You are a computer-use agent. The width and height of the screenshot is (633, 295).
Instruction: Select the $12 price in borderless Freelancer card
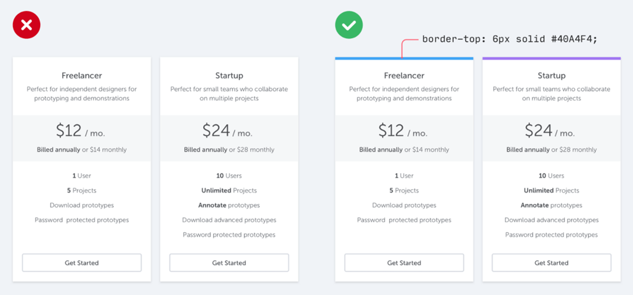point(69,131)
